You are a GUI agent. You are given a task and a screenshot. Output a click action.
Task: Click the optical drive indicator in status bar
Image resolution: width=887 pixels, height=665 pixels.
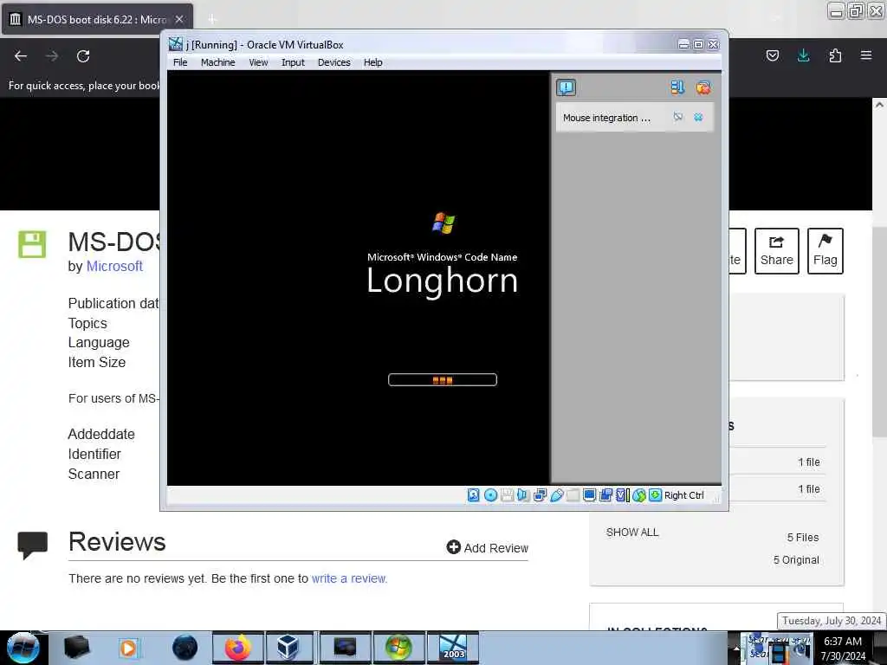click(x=490, y=494)
